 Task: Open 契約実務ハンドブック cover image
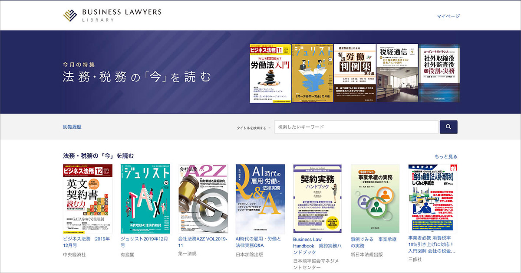coord(318,199)
